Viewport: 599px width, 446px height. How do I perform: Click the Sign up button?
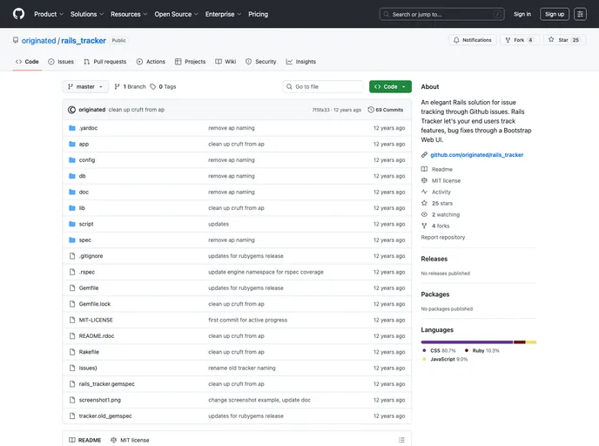tap(555, 14)
